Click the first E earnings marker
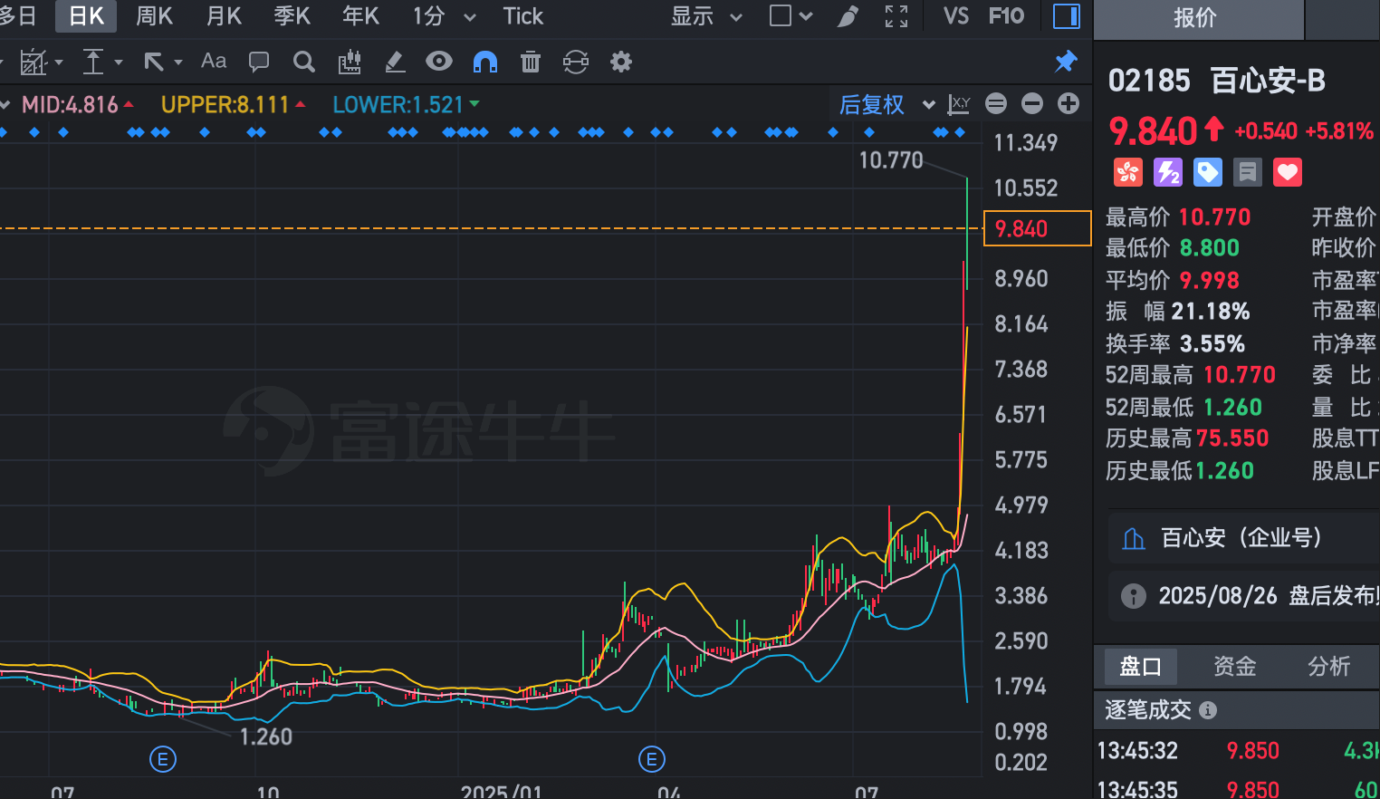Image resolution: width=1380 pixels, height=799 pixels. [163, 759]
